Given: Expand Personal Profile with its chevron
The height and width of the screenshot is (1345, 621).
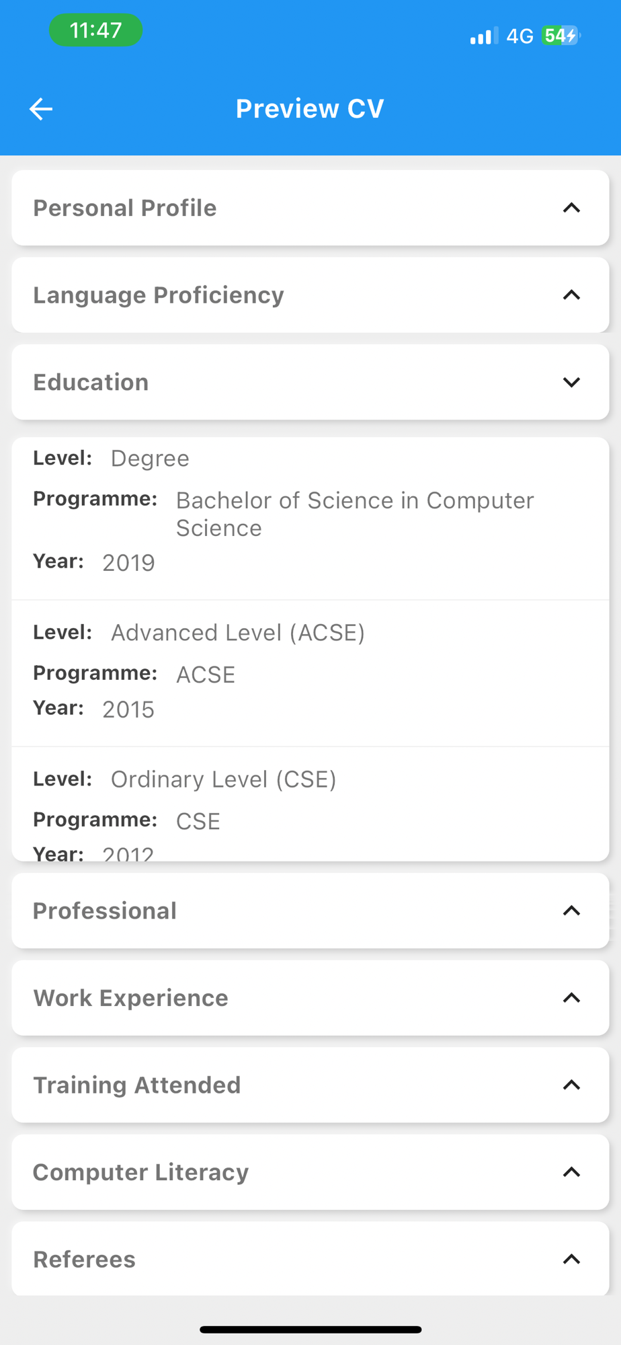Looking at the screenshot, I should 571,208.
